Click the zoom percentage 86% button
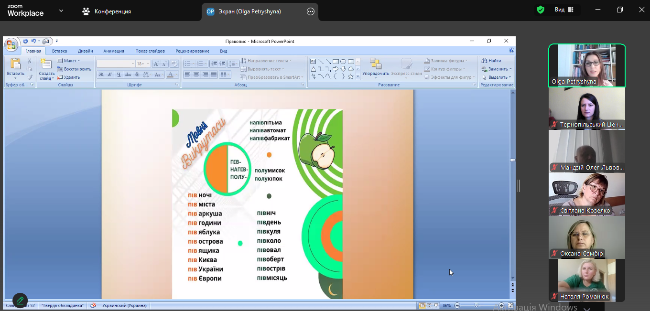 [447, 305]
